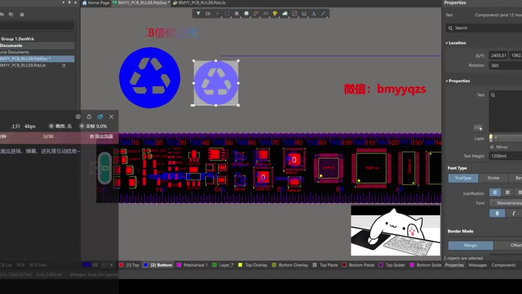
Task: Select the [1] Top layer tab
Action: [x=129, y=265]
